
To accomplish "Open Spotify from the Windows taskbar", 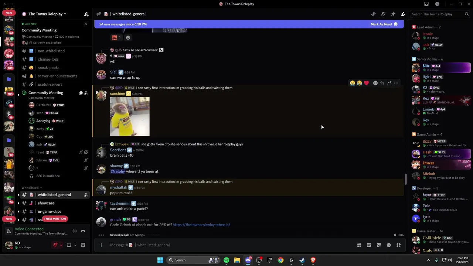I will click(x=226, y=260).
